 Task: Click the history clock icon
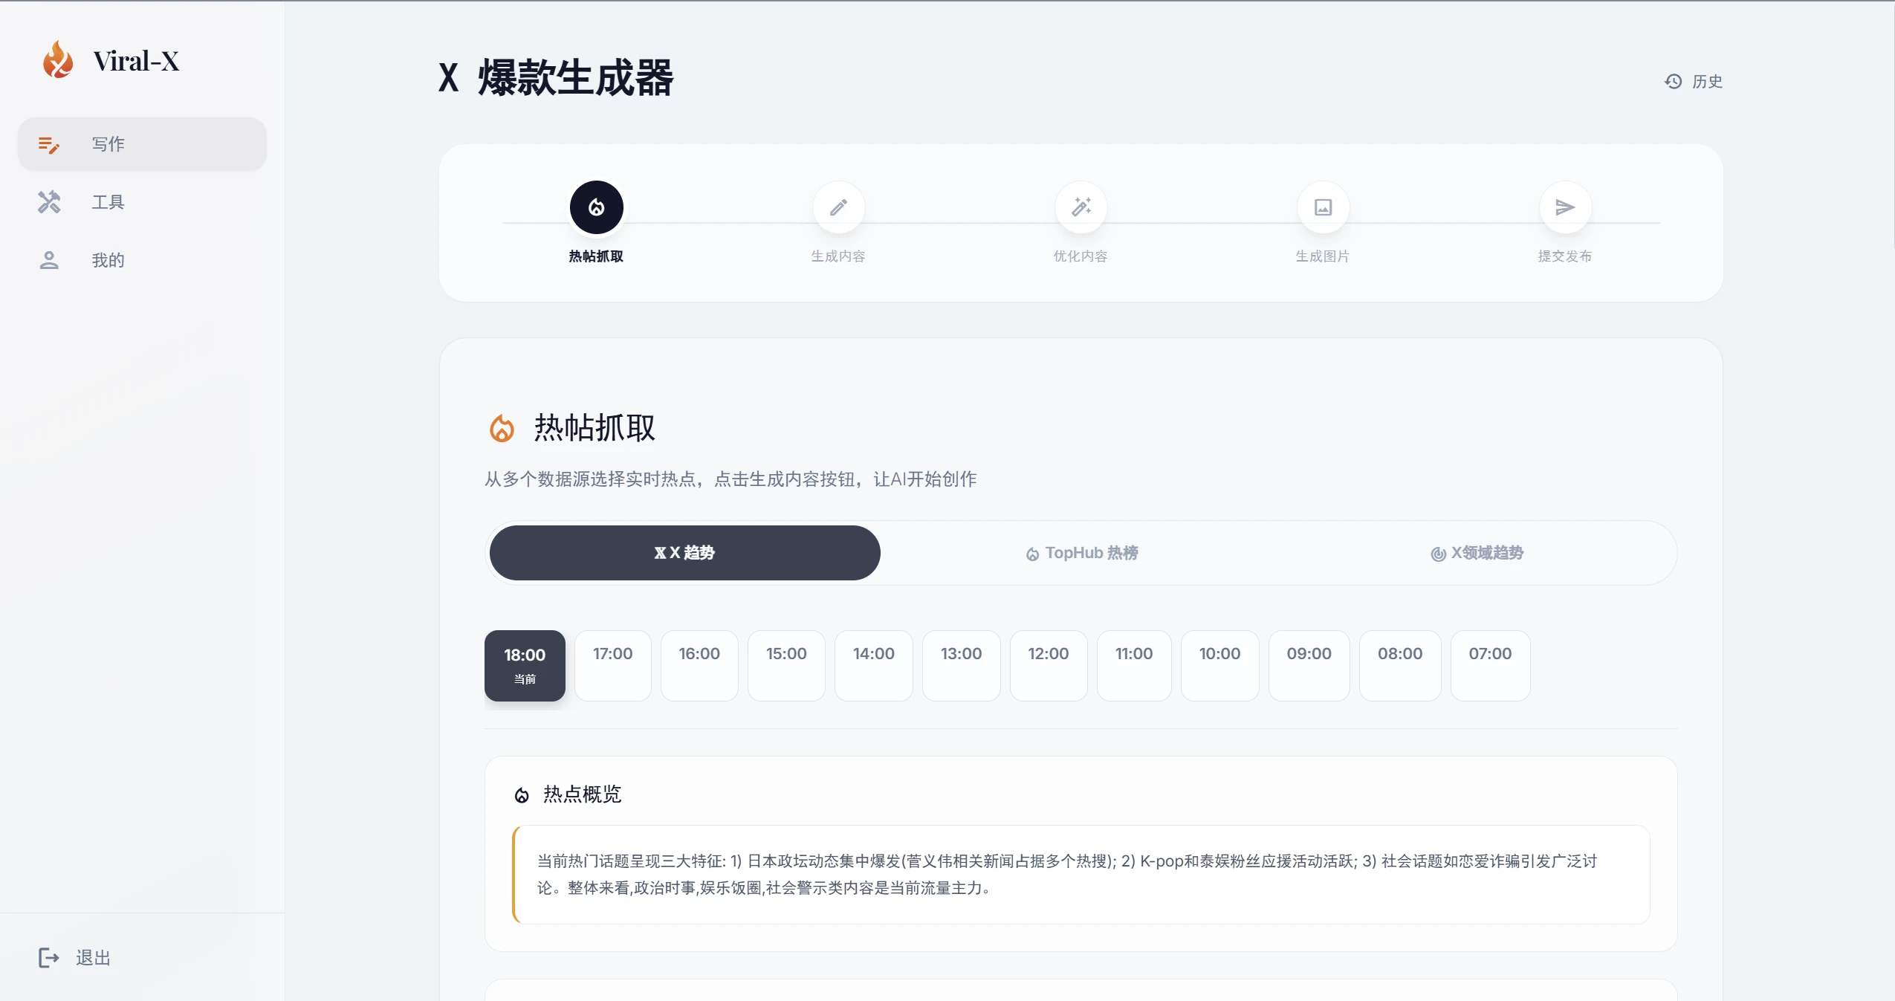pyautogui.click(x=1674, y=82)
